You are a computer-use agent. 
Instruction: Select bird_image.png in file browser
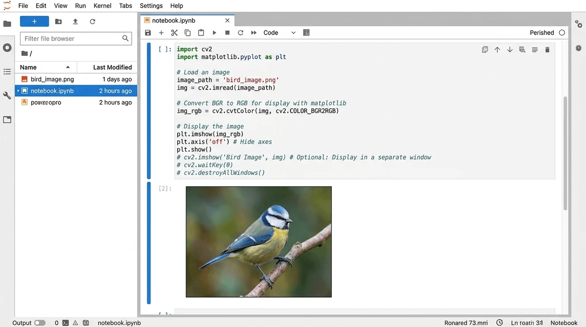tap(76, 79)
